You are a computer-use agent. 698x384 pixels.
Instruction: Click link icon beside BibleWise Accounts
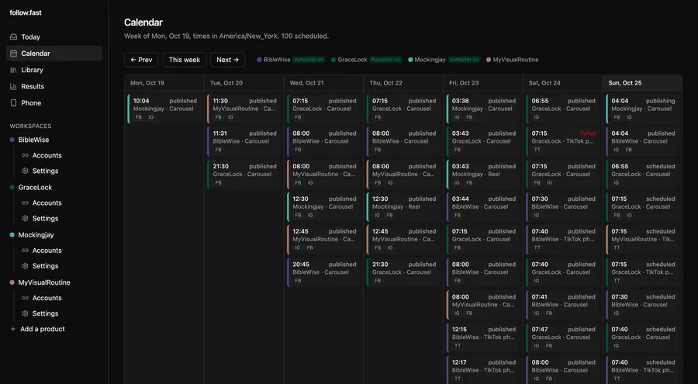(x=25, y=155)
